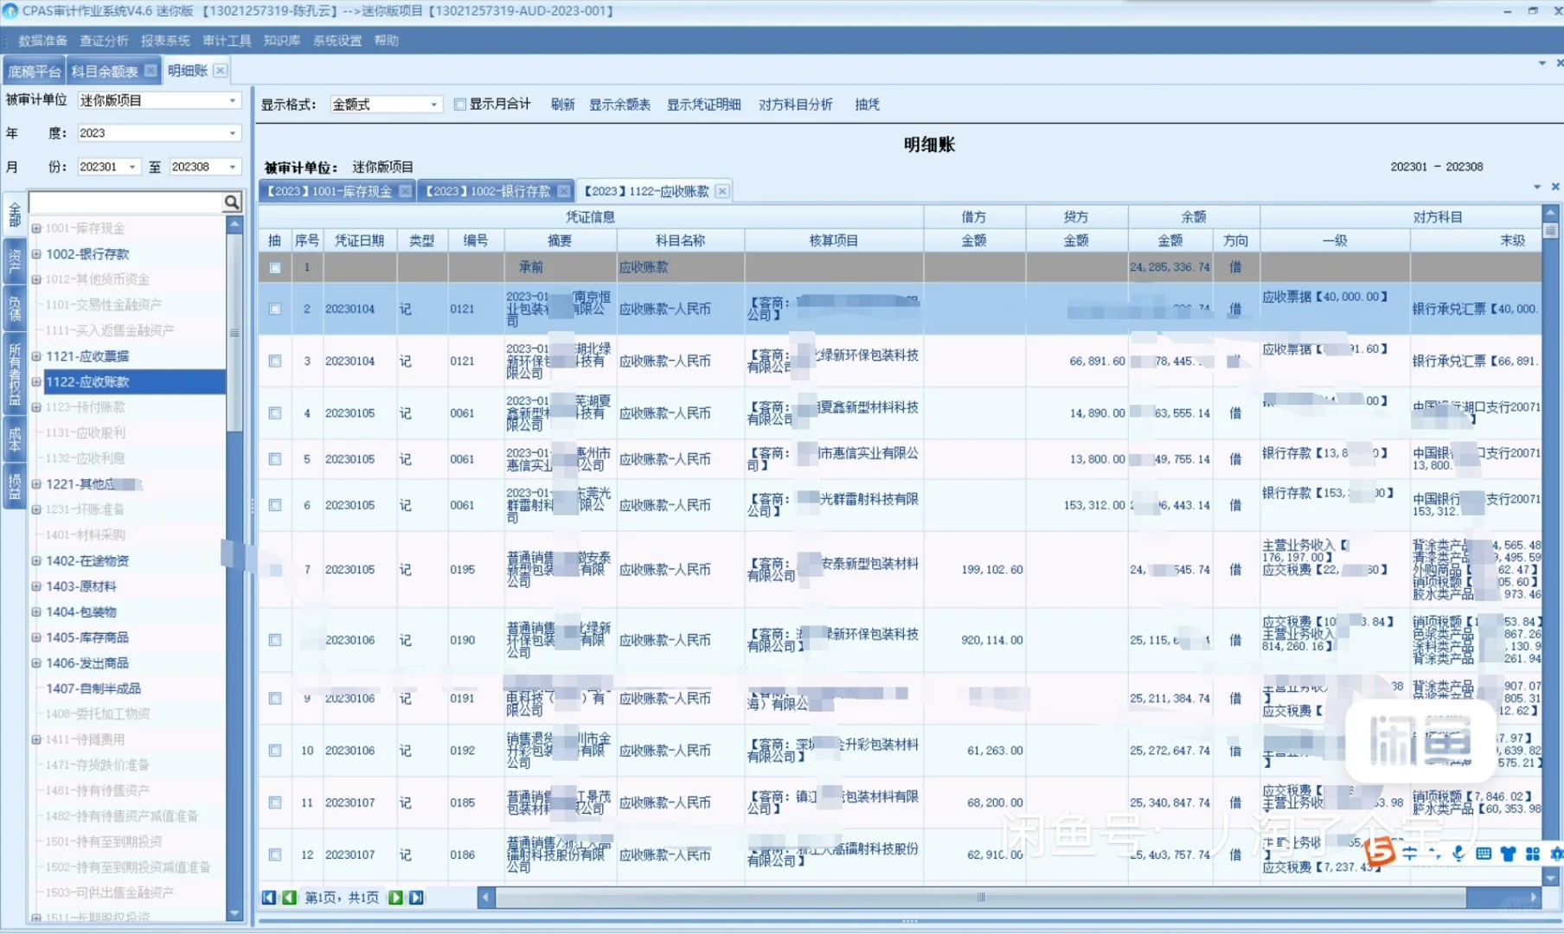Expand the 1402-在途物资 tree node
The image size is (1564, 934).
coord(36,561)
